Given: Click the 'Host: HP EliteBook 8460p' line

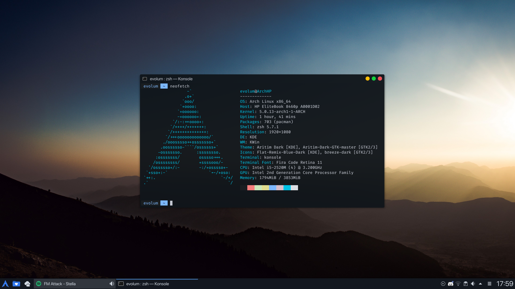Looking at the screenshot, I should pos(280,107).
